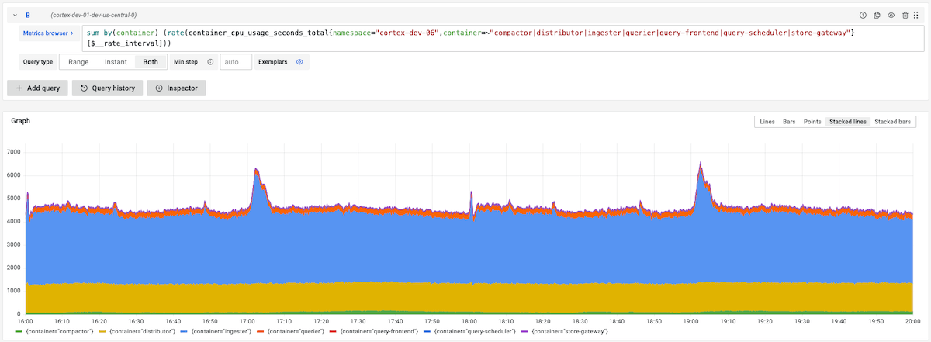Open the Inspector
The height and width of the screenshot is (342, 931).
pos(176,88)
